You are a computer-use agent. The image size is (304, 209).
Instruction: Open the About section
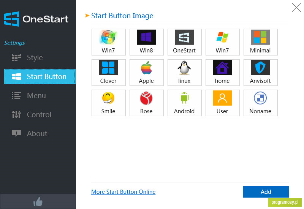(40, 133)
